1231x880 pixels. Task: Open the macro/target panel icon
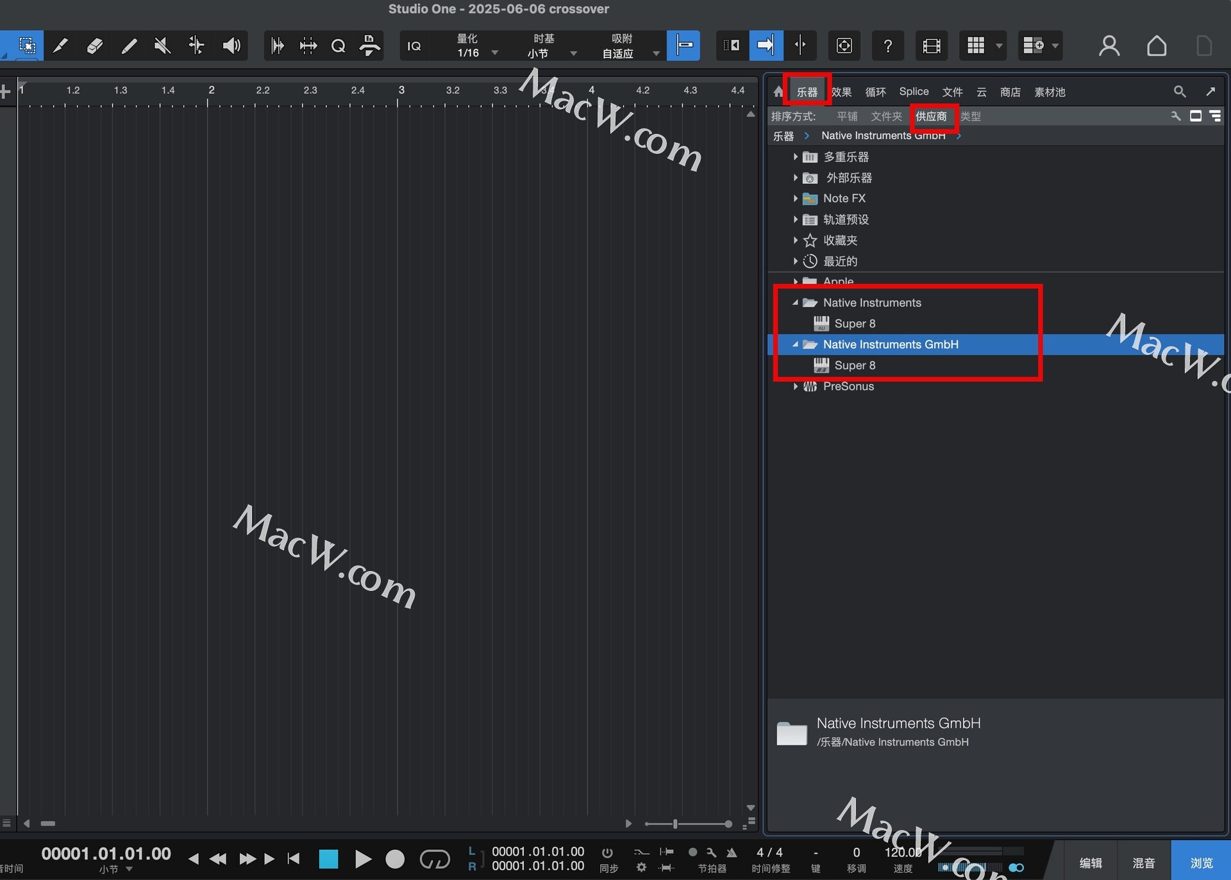pos(844,46)
